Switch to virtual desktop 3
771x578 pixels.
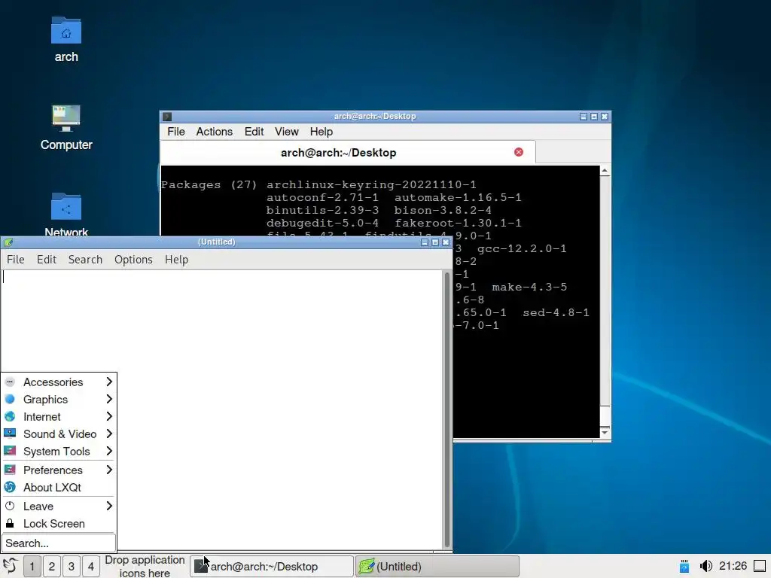click(72, 566)
